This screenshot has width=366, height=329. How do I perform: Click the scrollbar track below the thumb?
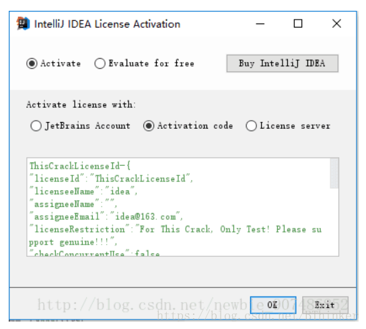(334, 222)
